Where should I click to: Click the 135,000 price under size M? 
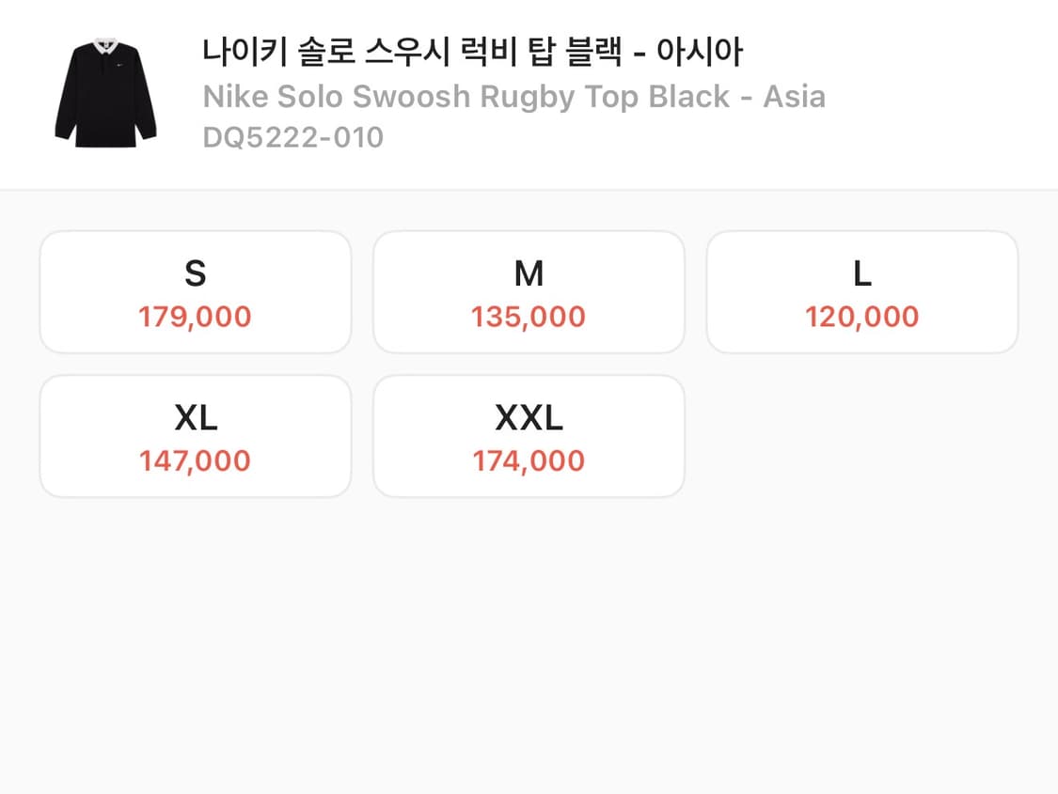click(x=529, y=317)
